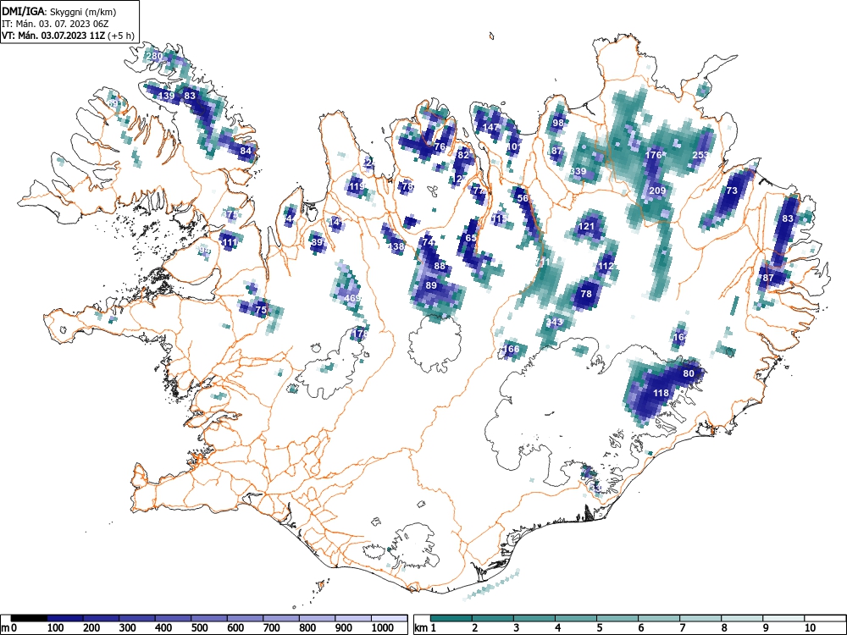
Task: Click the black 0–100 m legend swatch
Action: click(29, 618)
